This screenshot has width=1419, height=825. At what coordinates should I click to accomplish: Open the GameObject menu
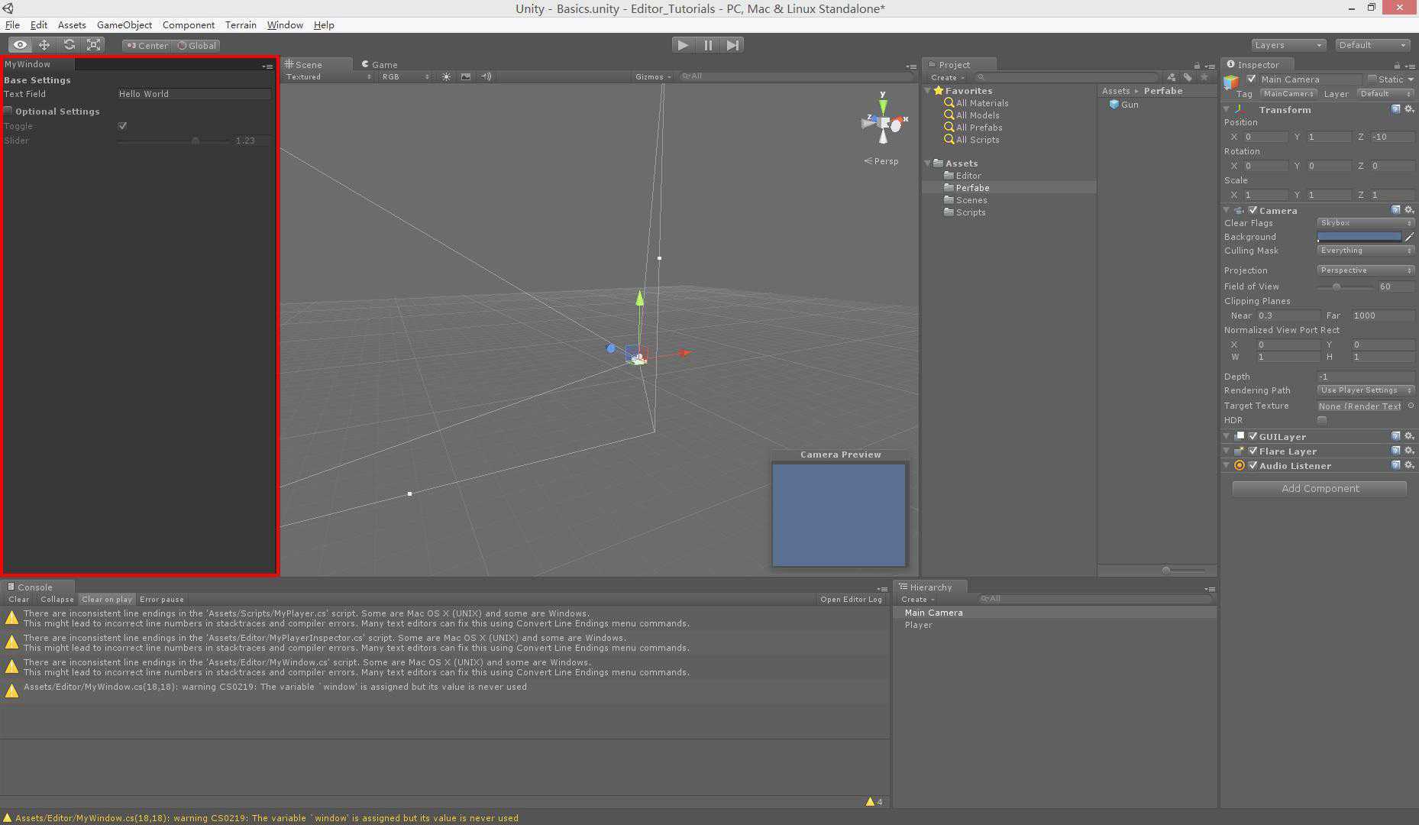click(124, 24)
